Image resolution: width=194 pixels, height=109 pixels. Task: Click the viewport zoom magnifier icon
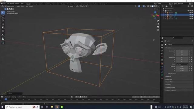point(158,21)
